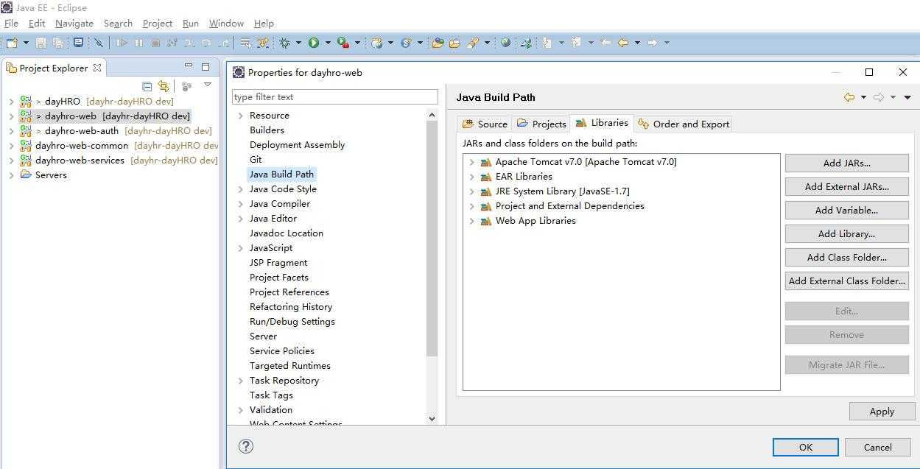Click the Last Edit Location arrow icon

click(605, 43)
